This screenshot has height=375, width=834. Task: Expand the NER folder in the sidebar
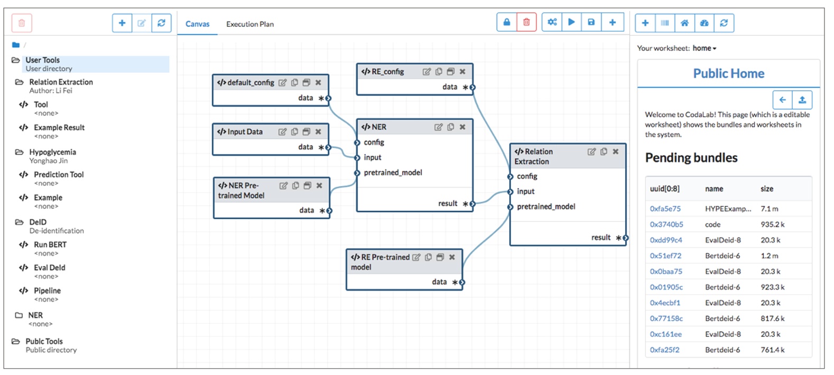pos(19,315)
